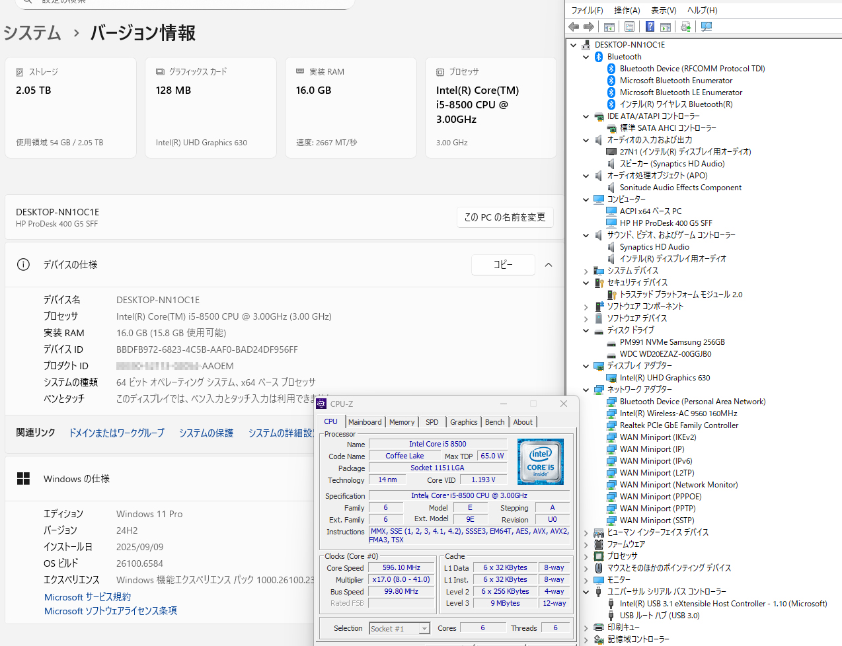Image resolution: width=842 pixels, height=646 pixels.
Task: Switch to the Mainboard tab in CPU-Z
Action: click(365, 422)
